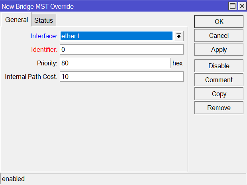
Task: Click the hex label beside Priority
Action: (178, 63)
